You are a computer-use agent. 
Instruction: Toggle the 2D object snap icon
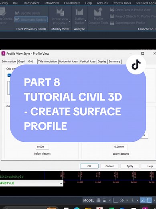[149, 201]
